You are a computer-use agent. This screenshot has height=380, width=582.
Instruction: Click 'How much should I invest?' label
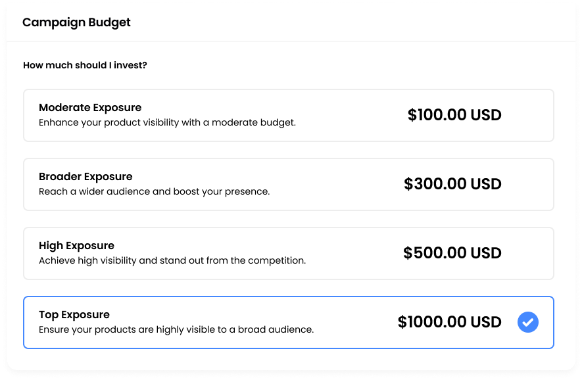[85, 65]
